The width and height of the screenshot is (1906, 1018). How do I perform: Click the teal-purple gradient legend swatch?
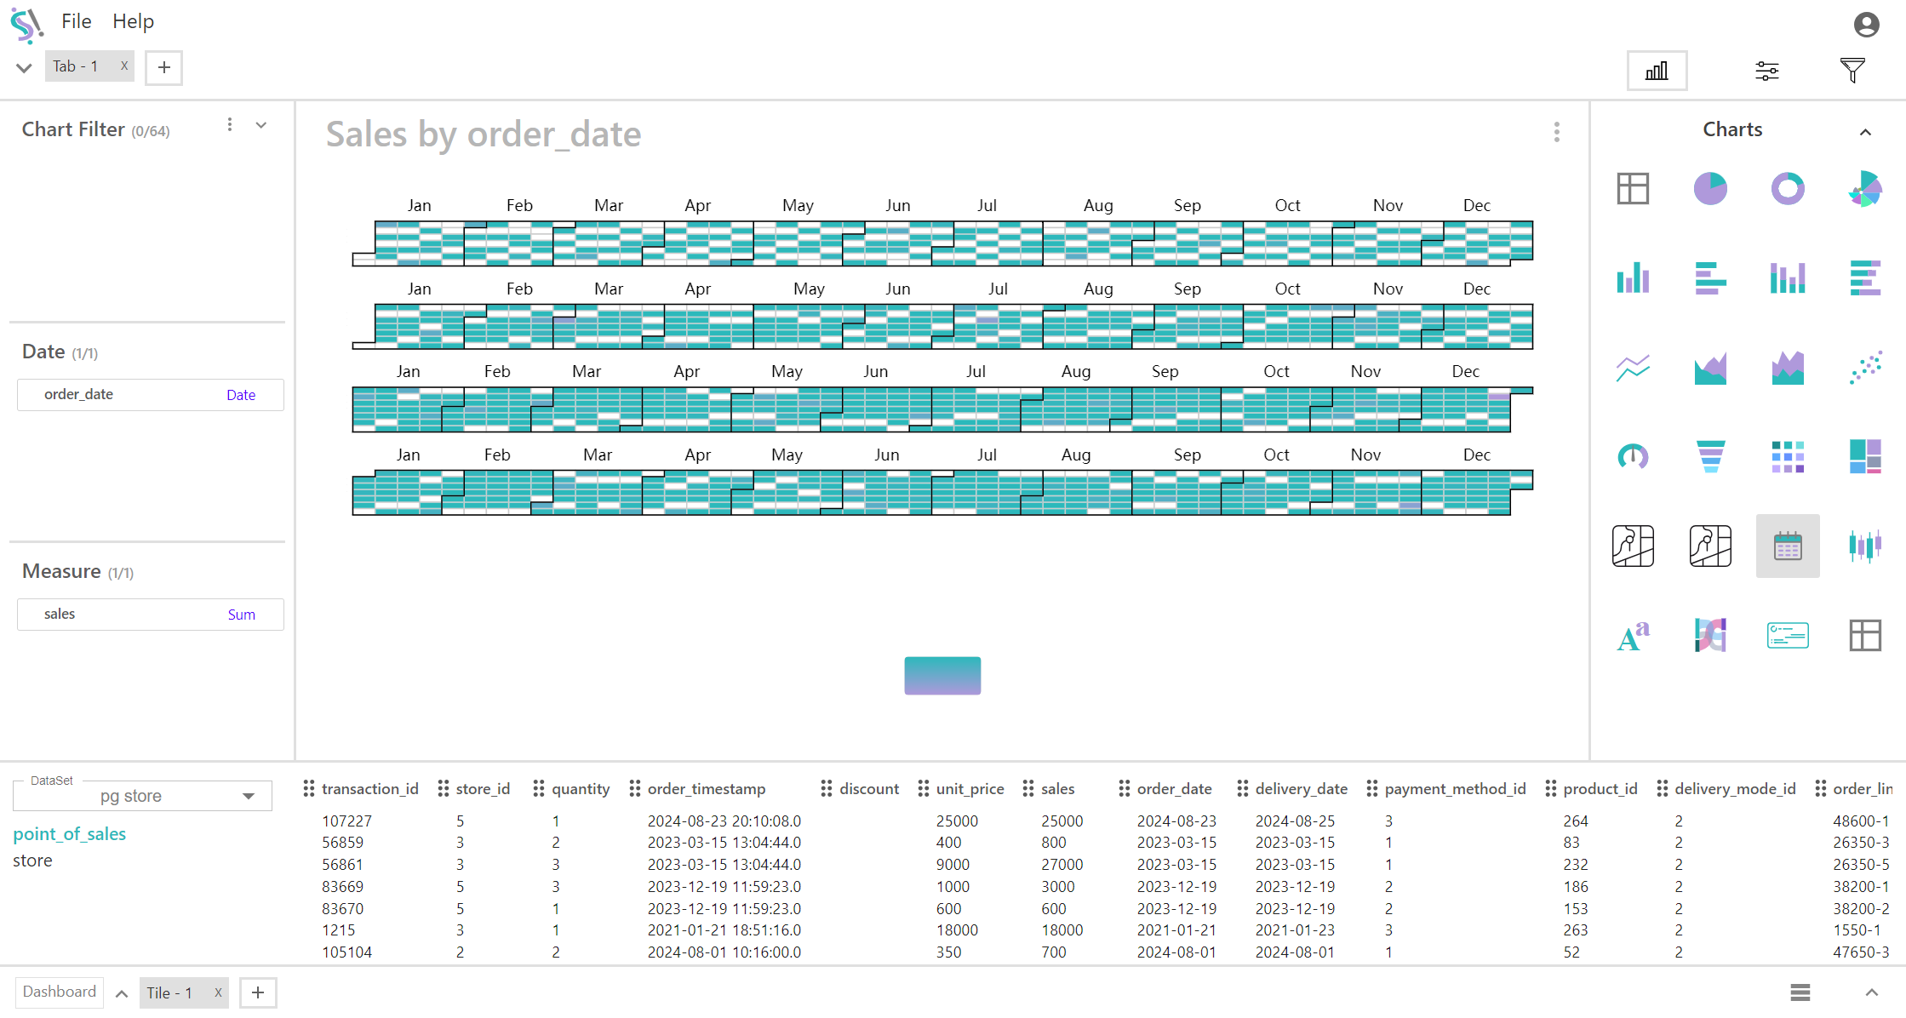pyautogui.click(x=942, y=676)
